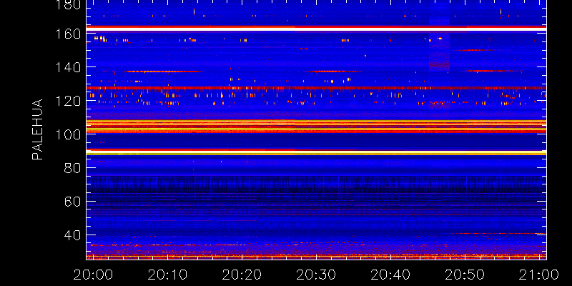Image resolution: width=572 pixels, height=286 pixels.
Task: Click the 100 frequency axis label
Action: 67,134
